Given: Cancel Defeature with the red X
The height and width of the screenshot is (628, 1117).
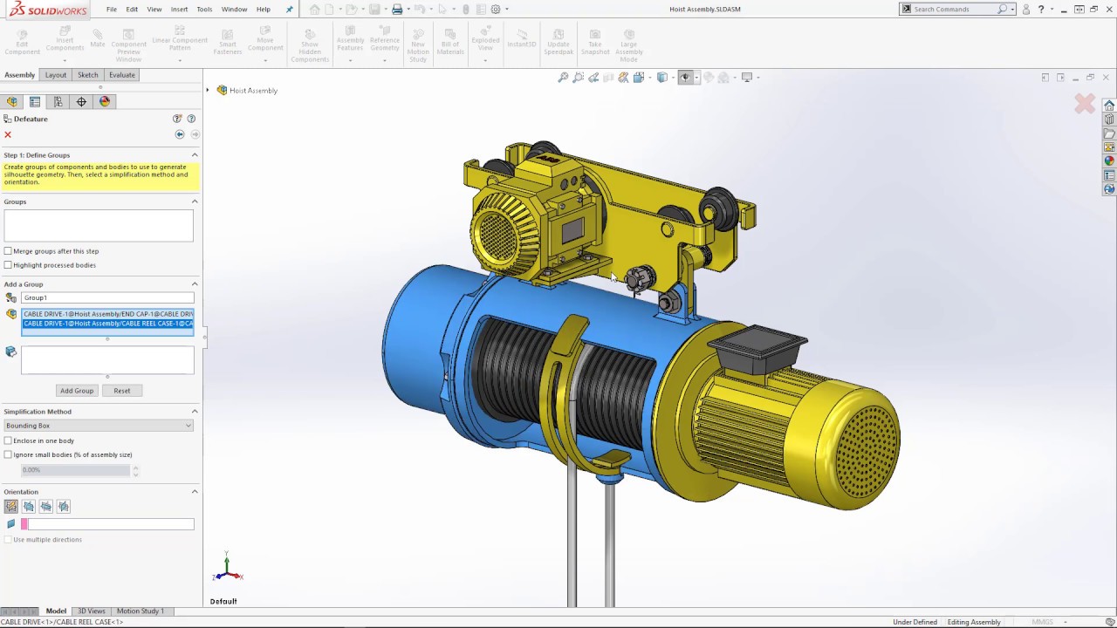Looking at the screenshot, I should click(8, 134).
